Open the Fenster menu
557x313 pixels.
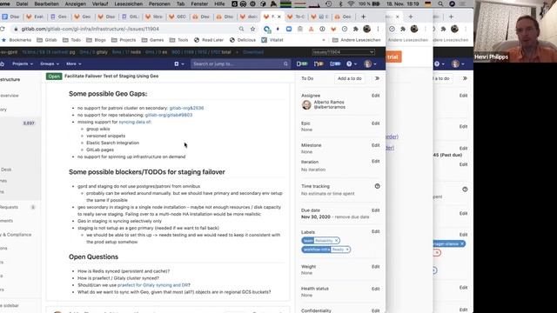199,3
